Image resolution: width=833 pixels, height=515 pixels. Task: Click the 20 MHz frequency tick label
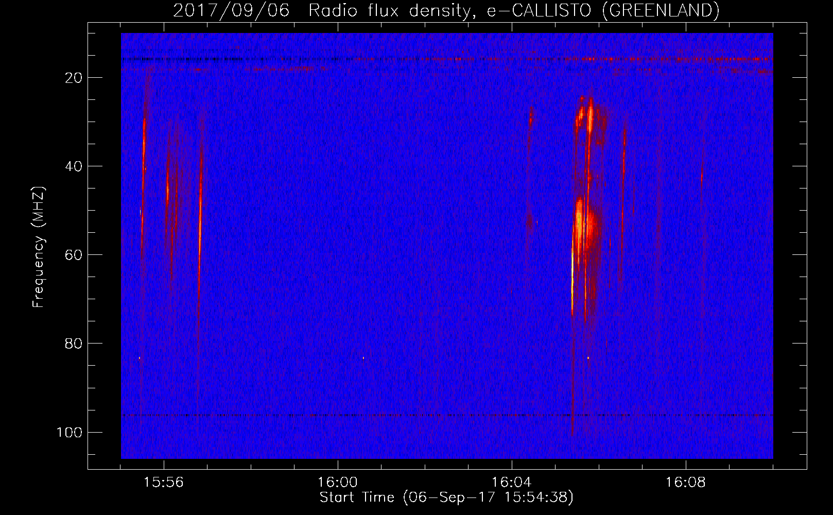point(74,78)
